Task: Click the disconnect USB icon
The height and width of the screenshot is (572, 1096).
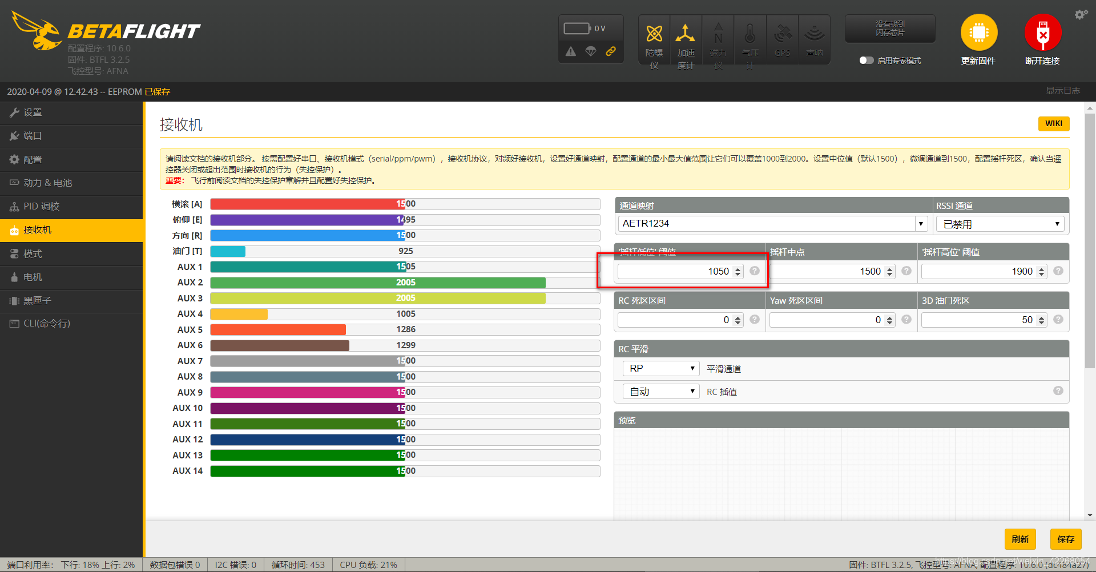Action: pyautogui.click(x=1043, y=33)
